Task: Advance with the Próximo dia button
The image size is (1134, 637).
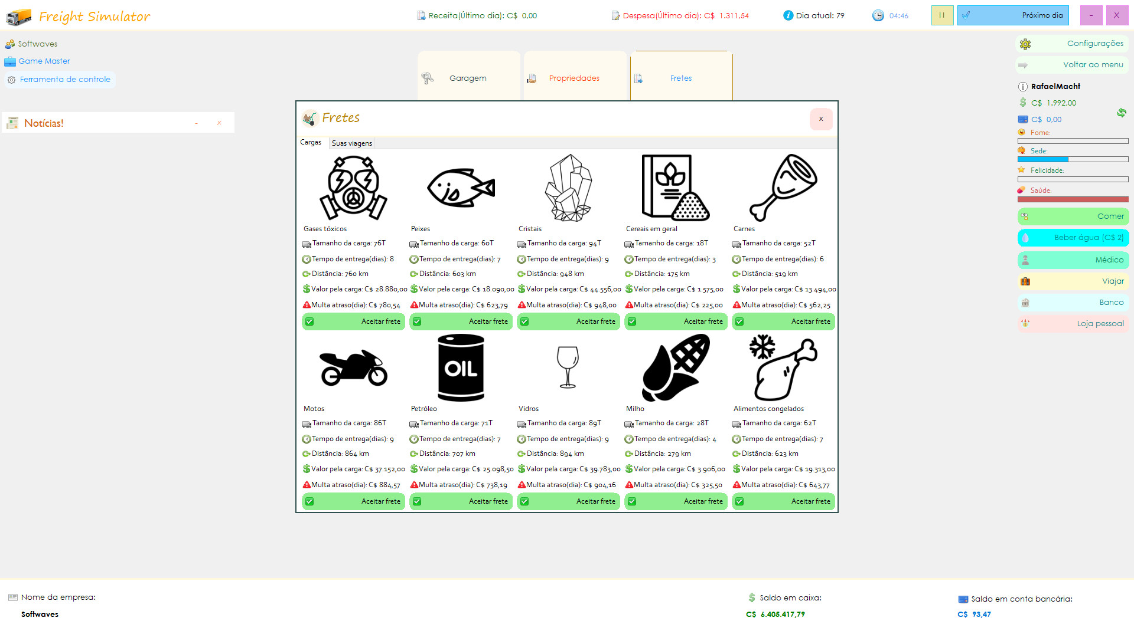Action: pyautogui.click(x=1013, y=15)
